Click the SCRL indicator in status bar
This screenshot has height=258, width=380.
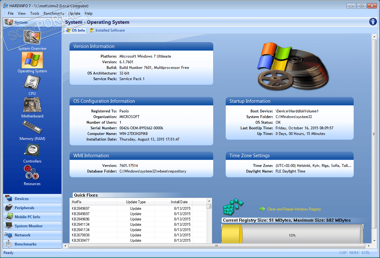click(366, 253)
